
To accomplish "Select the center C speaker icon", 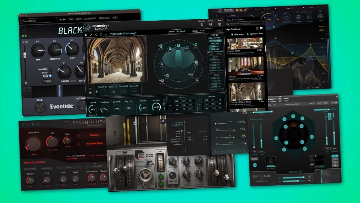I will click(178, 45).
